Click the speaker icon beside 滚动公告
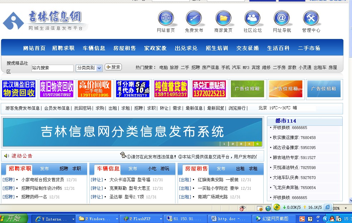Viewport: 352px width, 223px height. click(x=6, y=156)
